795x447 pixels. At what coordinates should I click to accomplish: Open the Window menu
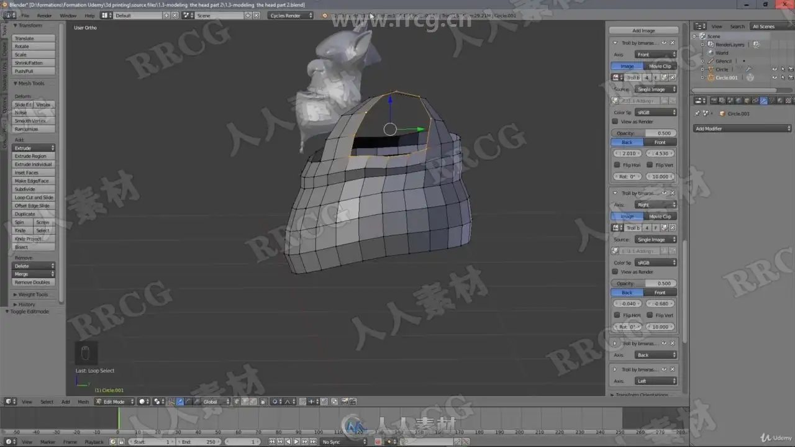click(x=68, y=15)
